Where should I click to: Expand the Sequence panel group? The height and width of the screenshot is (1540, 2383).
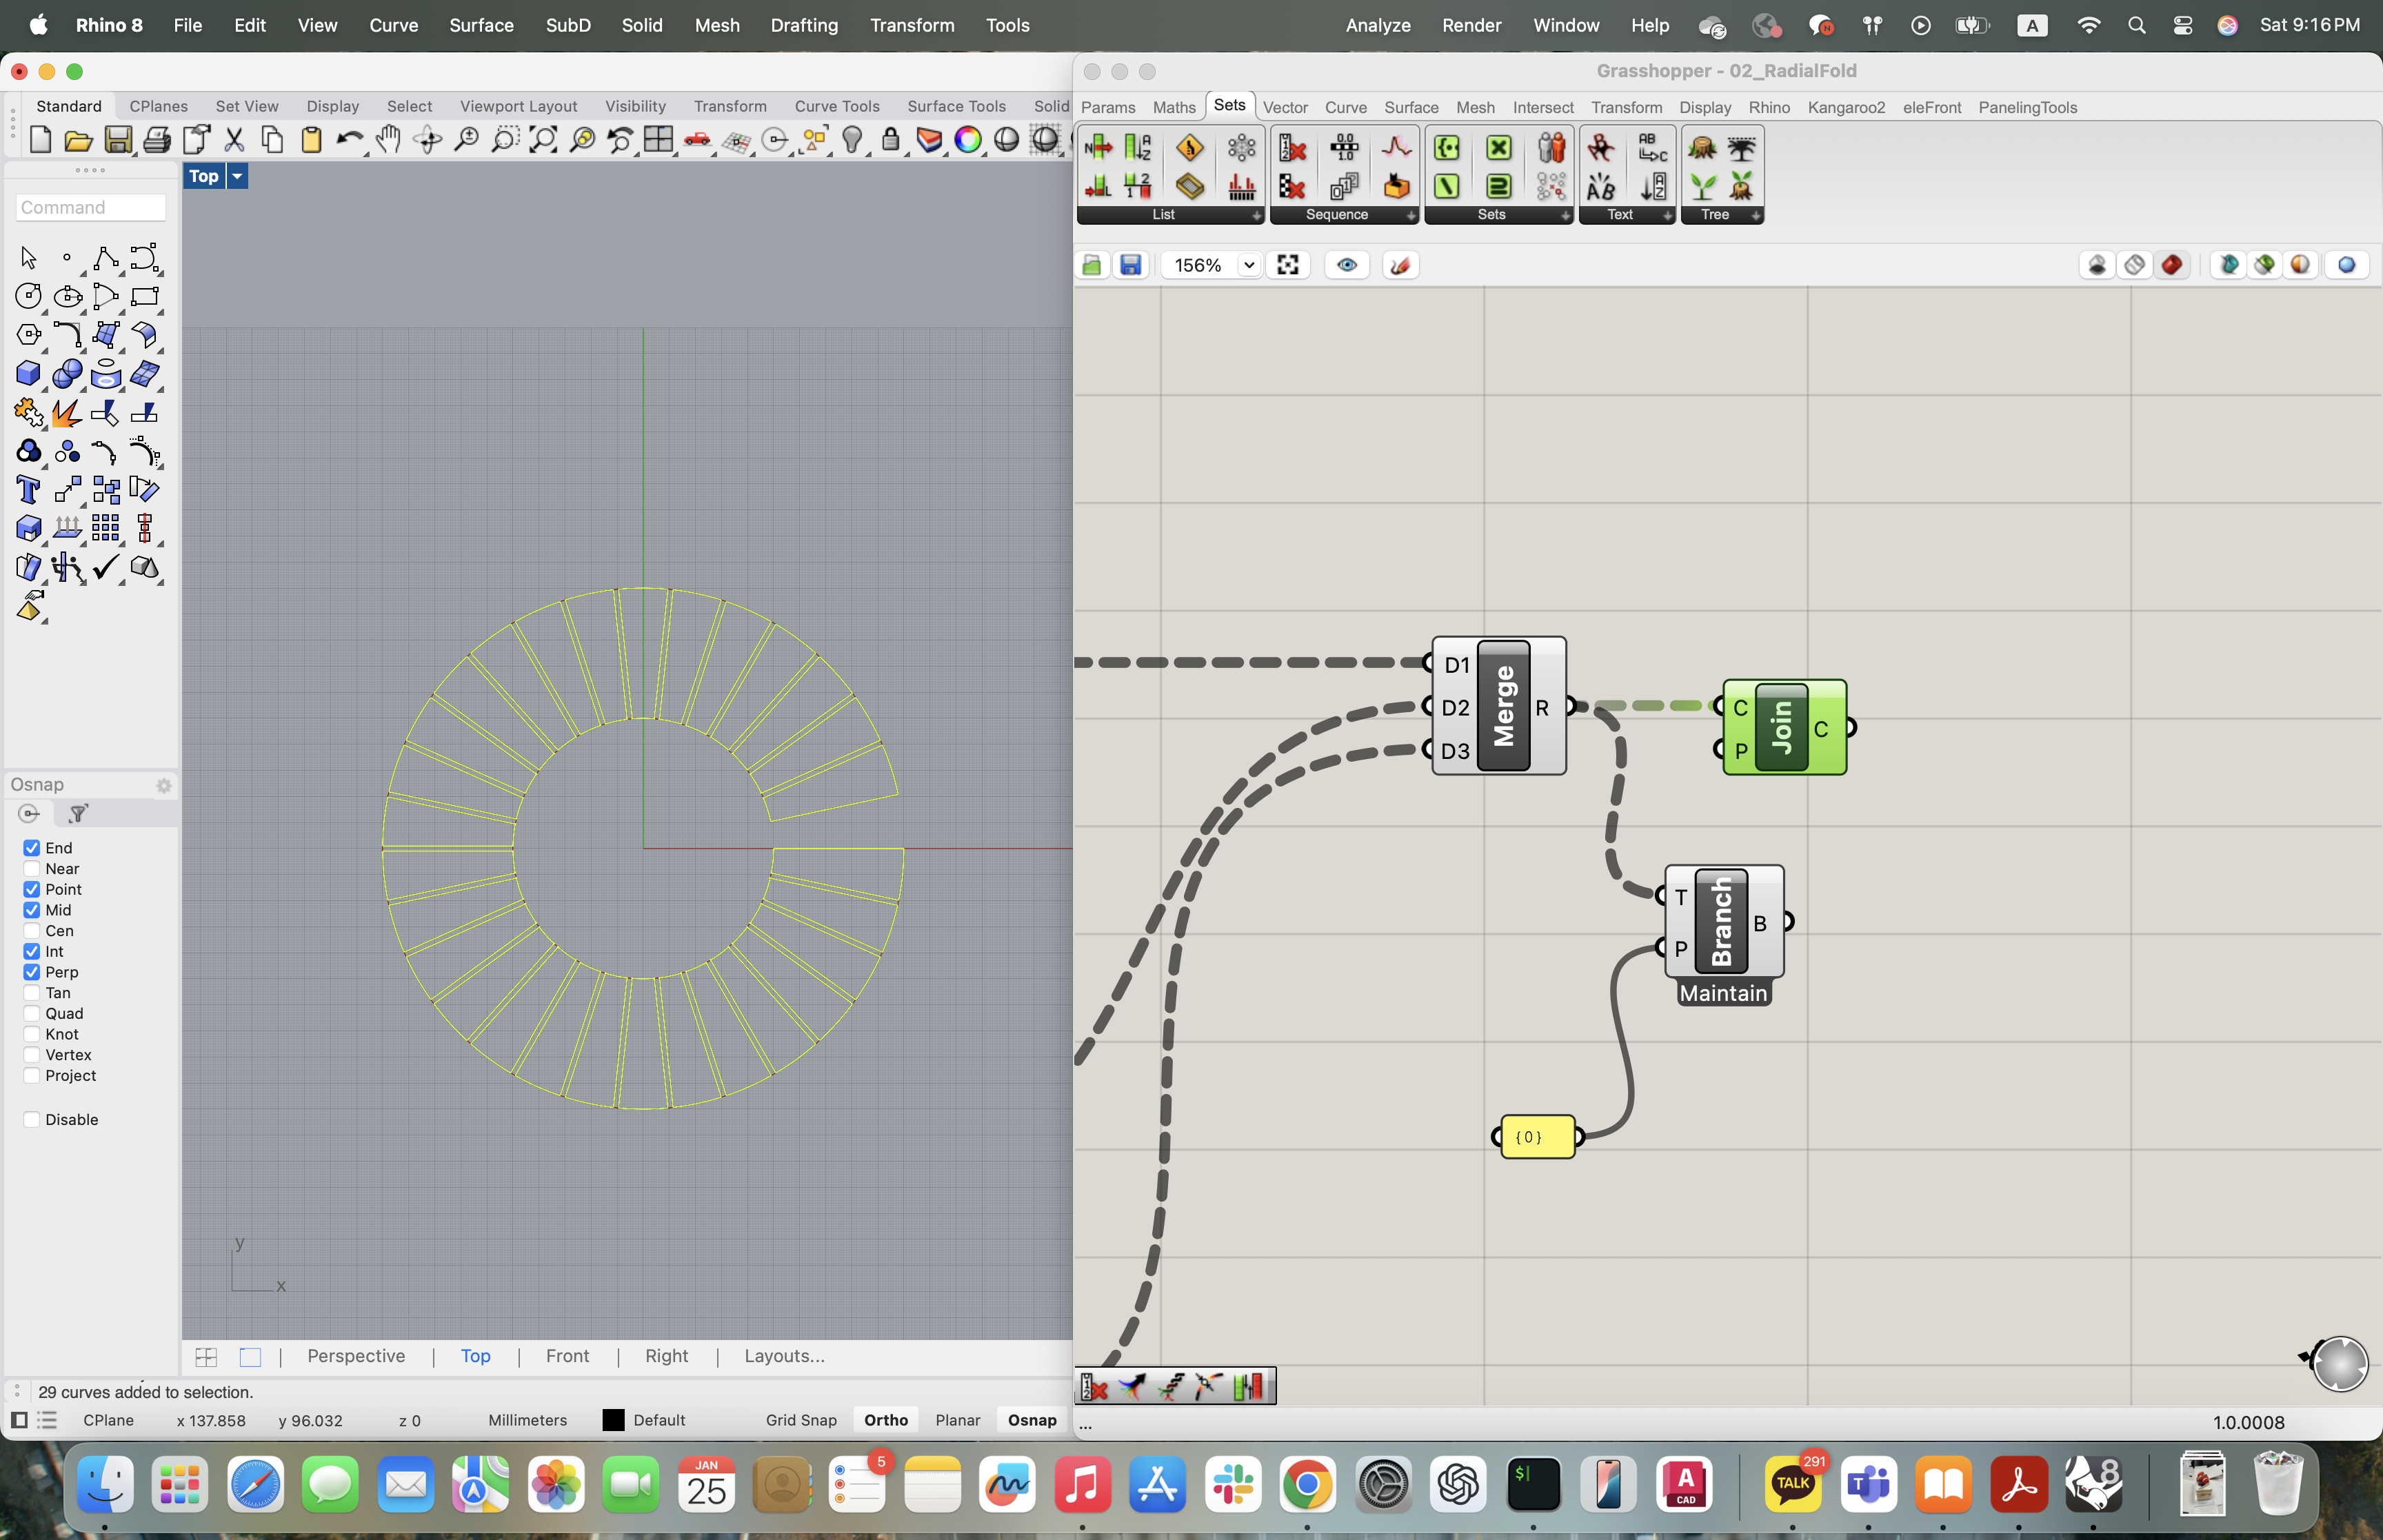click(x=1410, y=215)
